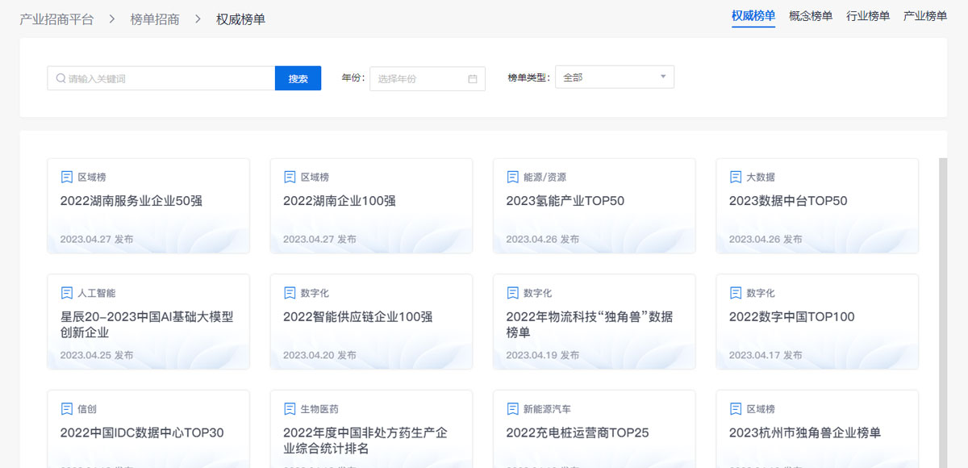Click the magnifier icon in the search box
Screen dimensions: 968x468
[x=60, y=77]
